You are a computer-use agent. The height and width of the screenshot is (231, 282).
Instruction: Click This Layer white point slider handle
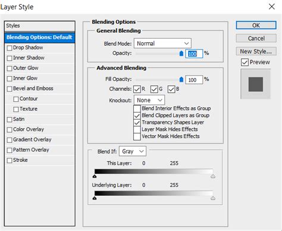(x=213, y=176)
